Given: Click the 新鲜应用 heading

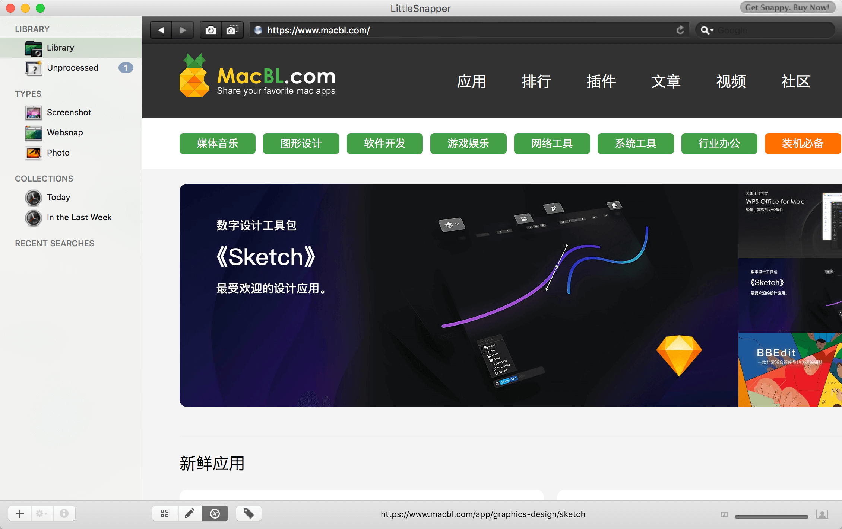Looking at the screenshot, I should pos(212,463).
